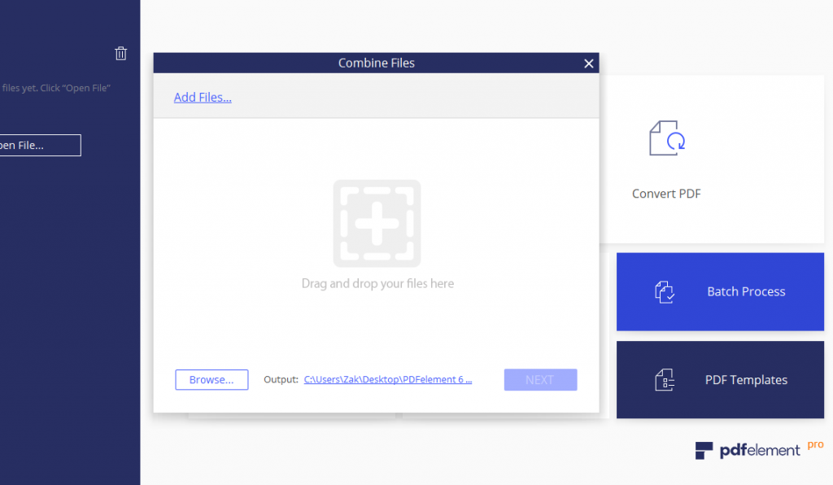Select the Batch Process label text

746,292
